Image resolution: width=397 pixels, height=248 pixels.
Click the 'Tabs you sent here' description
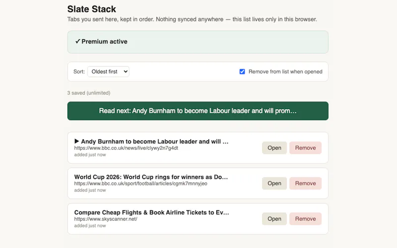point(192,19)
